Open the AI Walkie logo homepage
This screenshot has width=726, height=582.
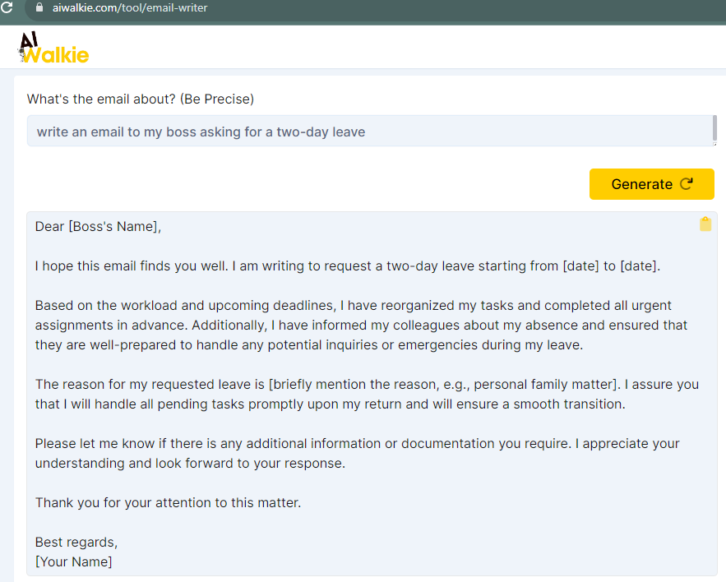pos(53,47)
